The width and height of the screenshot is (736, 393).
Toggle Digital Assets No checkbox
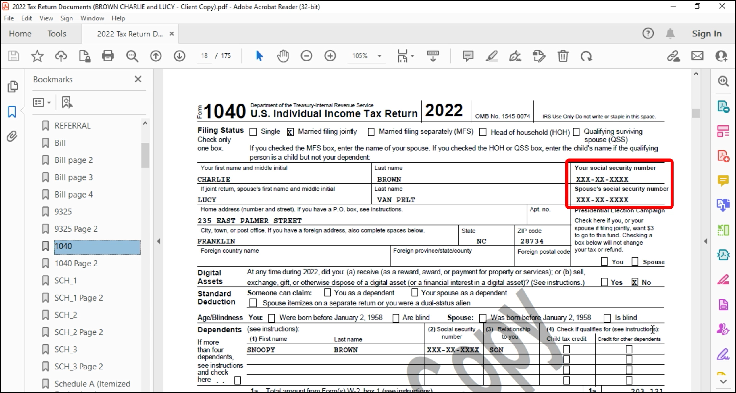(x=635, y=282)
